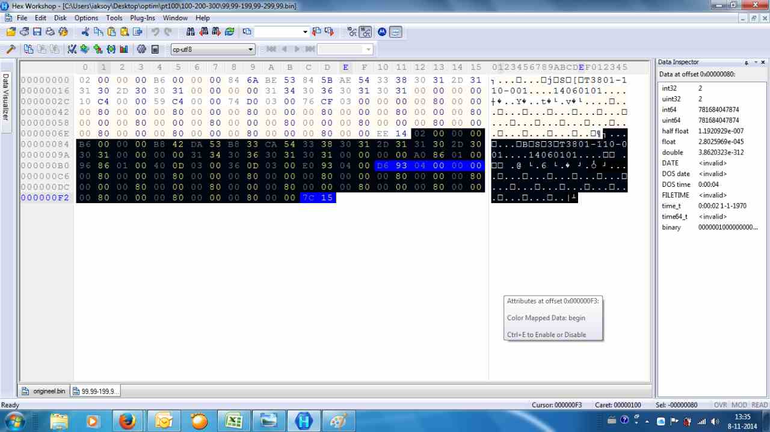Click the Undo arrow in the toolbar
The height and width of the screenshot is (432, 770).
pyautogui.click(x=156, y=32)
